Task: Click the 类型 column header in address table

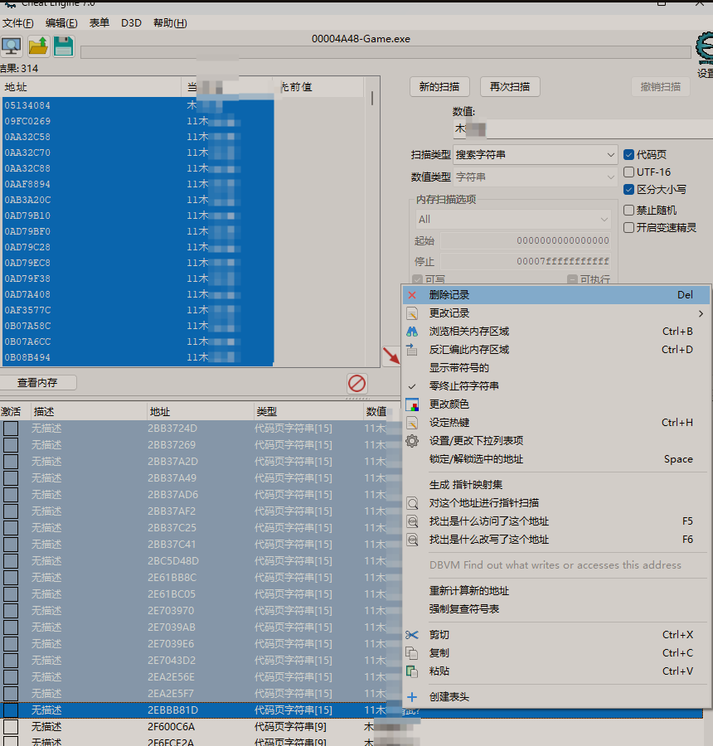Action: pos(308,411)
